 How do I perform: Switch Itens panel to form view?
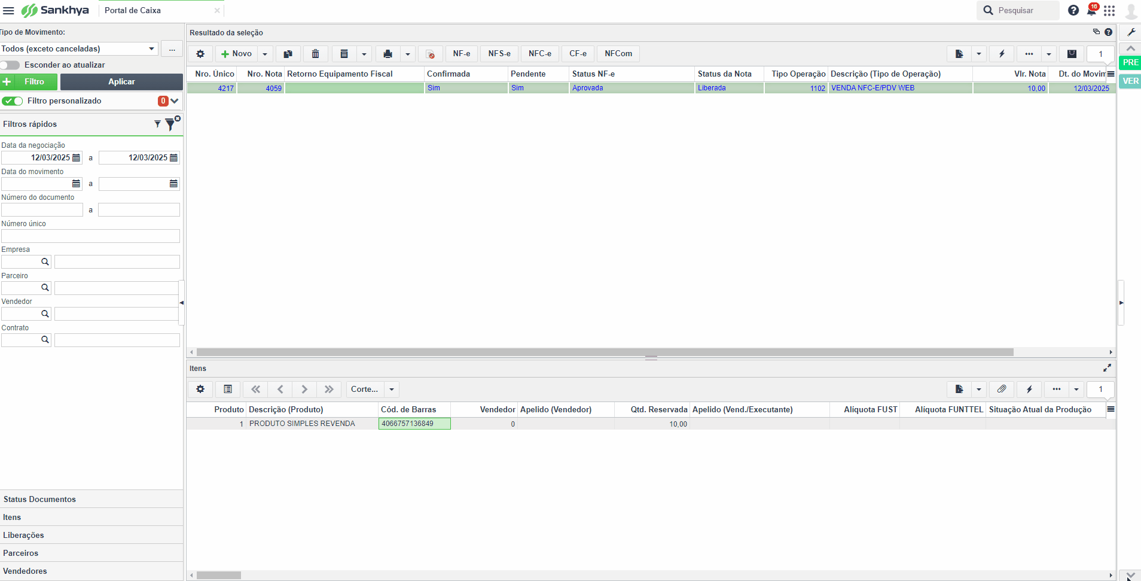coord(228,389)
